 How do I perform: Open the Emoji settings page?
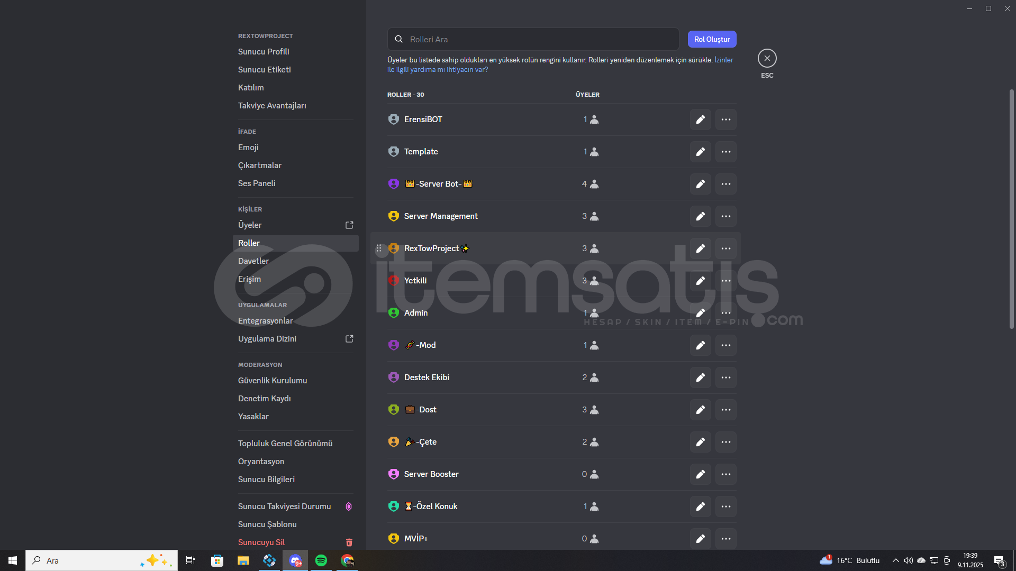point(248,148)
